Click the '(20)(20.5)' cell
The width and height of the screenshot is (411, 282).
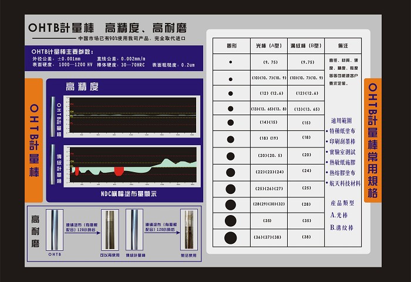tap(270, 155)
